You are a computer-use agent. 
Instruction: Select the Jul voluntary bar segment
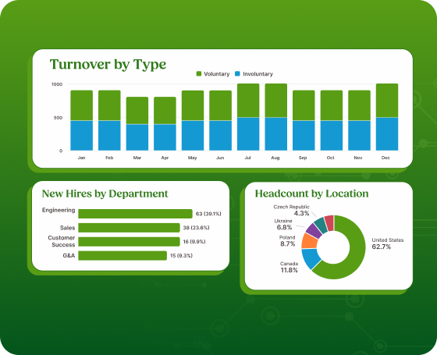coord(248,101)
